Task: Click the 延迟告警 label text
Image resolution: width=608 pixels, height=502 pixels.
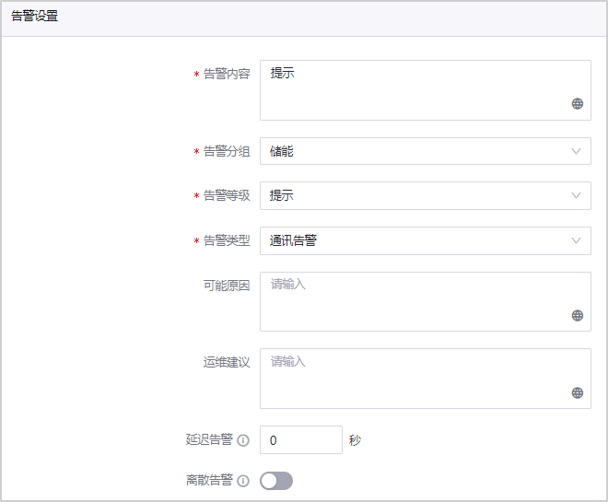Action: pos(208,440)
